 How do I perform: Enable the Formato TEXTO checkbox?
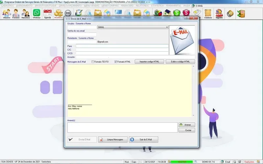click(x=93, y=62)
